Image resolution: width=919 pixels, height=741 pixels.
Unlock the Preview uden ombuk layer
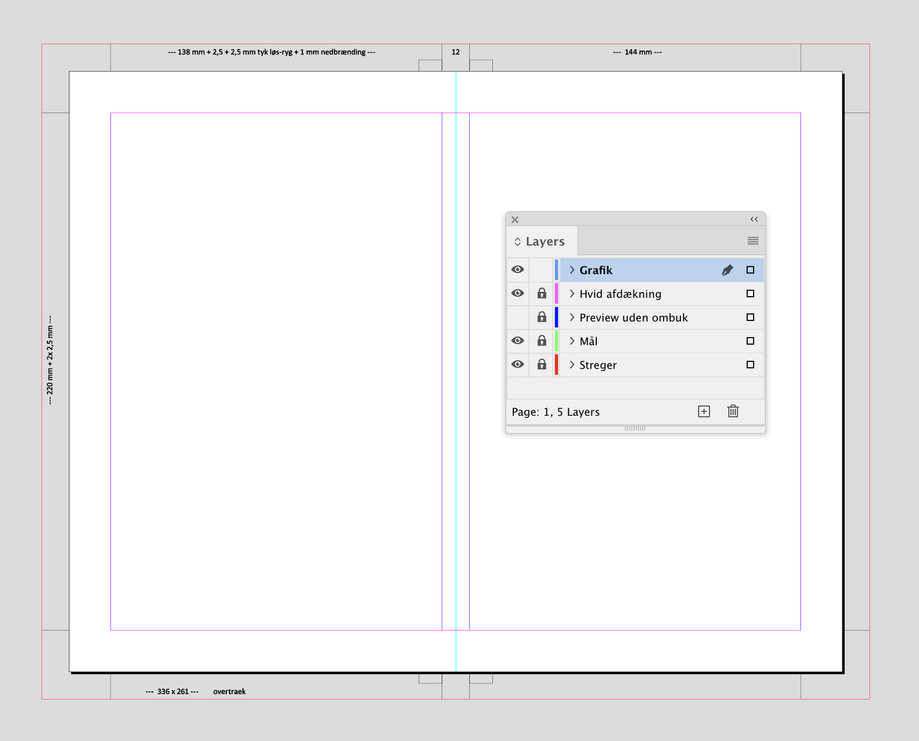(542, 317)
